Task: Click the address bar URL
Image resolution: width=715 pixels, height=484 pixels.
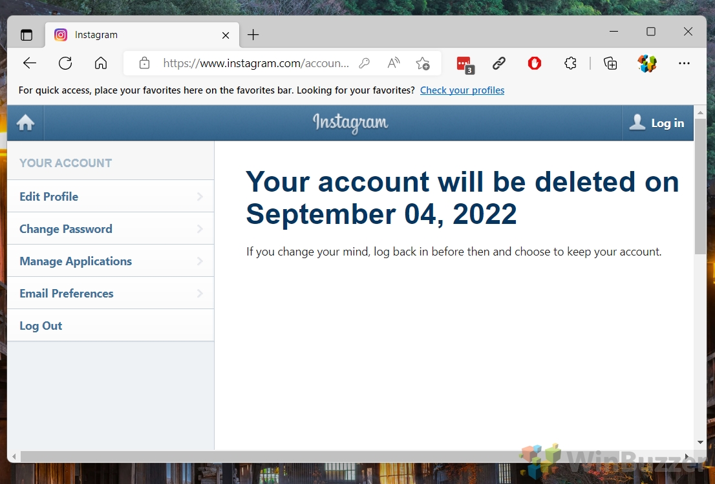Action: (256, 63)
